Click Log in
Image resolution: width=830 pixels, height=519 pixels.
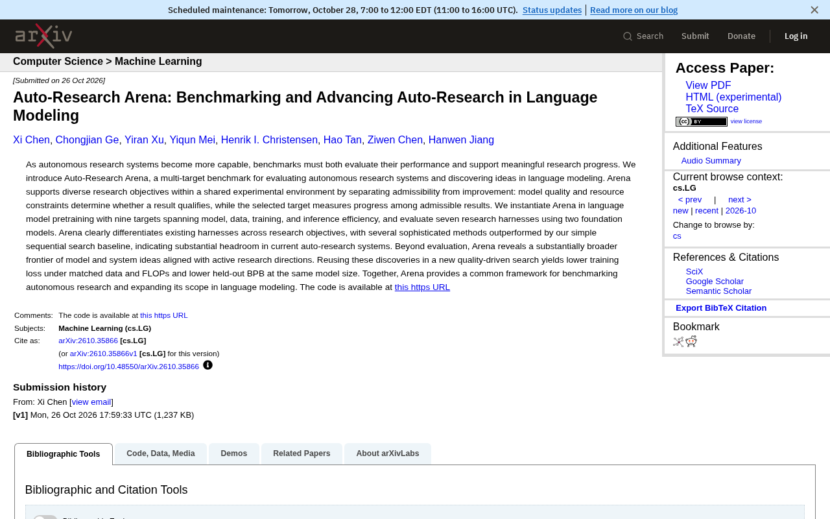796,36
